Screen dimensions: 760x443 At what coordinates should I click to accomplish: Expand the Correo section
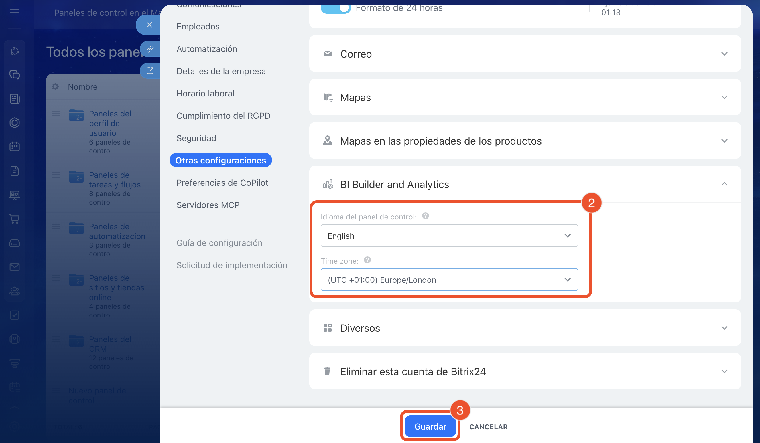pos(525,54)
